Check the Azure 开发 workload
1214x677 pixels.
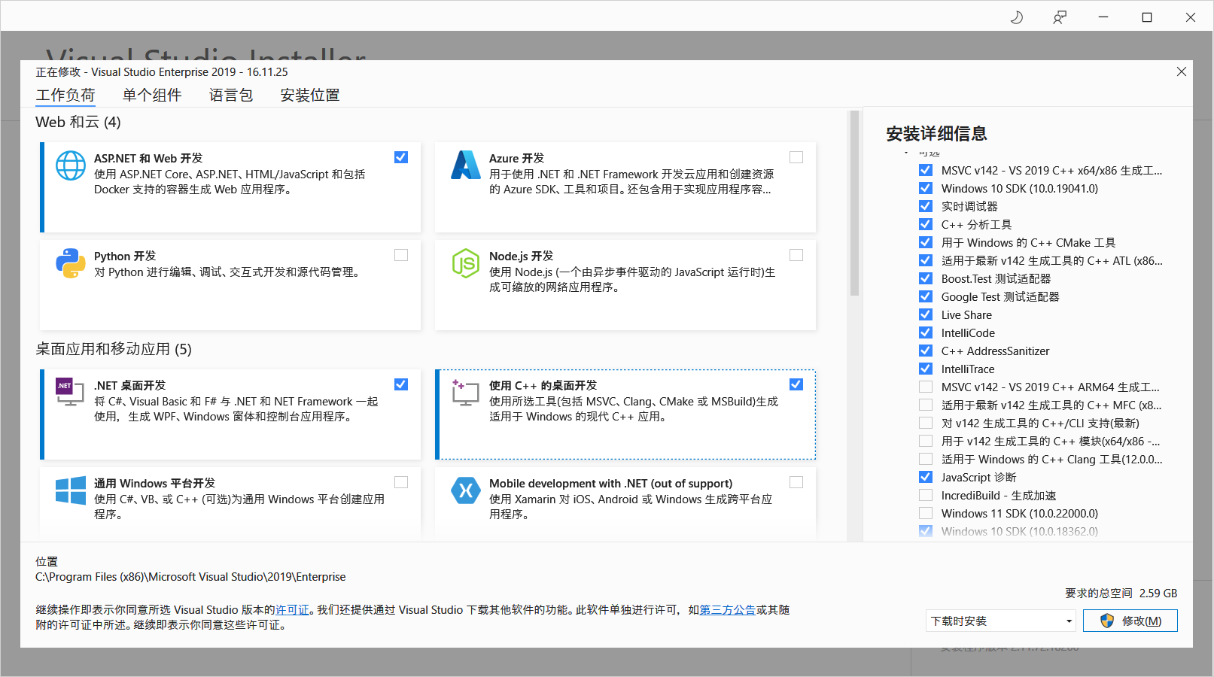pyautogui.click(x=796, y=157)
